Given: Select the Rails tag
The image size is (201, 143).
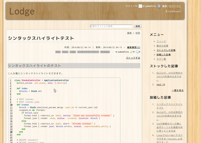Looking at the screenshot, I should coord(65,52).
